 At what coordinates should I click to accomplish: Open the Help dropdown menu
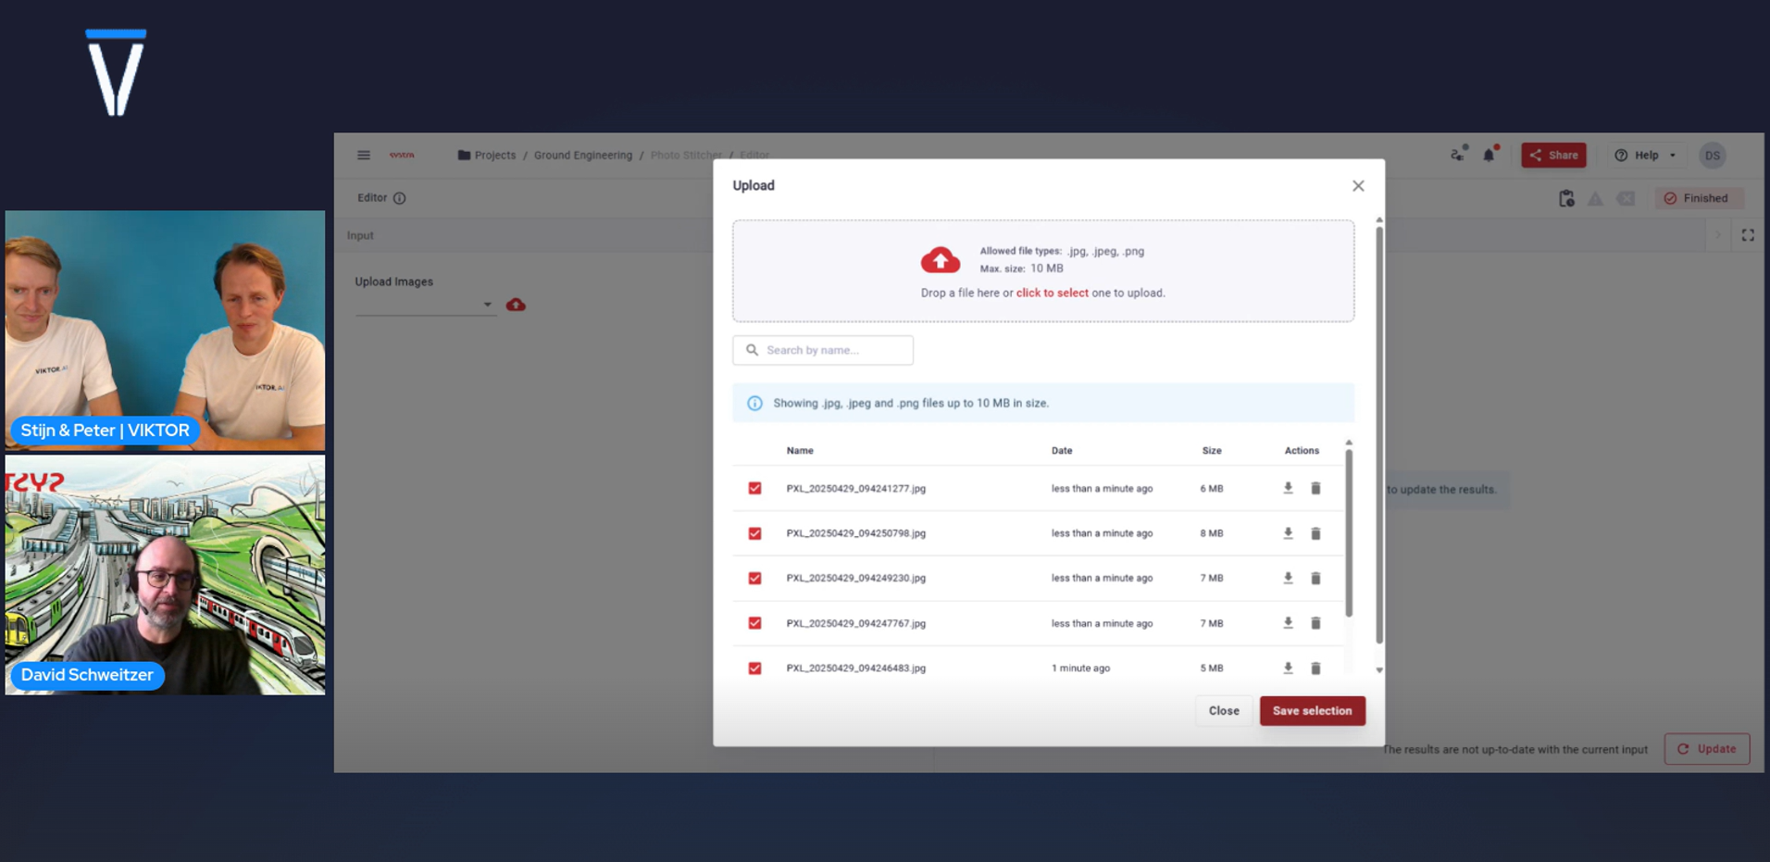coord(1645,156)
